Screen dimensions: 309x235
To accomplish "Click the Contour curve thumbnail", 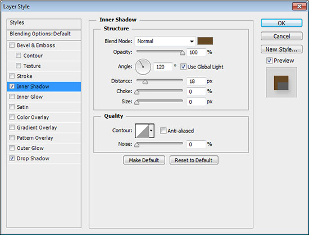I will click(x=142, y=131).
